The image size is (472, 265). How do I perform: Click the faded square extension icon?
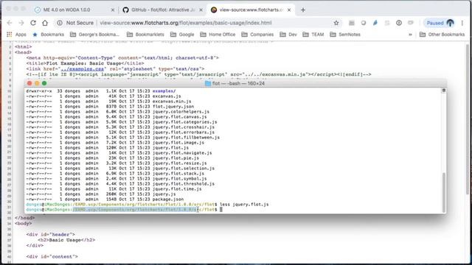pyautogui.click(x=387, y=23)
